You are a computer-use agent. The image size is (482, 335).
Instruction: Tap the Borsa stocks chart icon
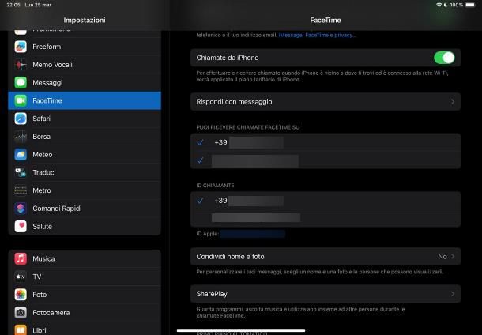point(21,137)
